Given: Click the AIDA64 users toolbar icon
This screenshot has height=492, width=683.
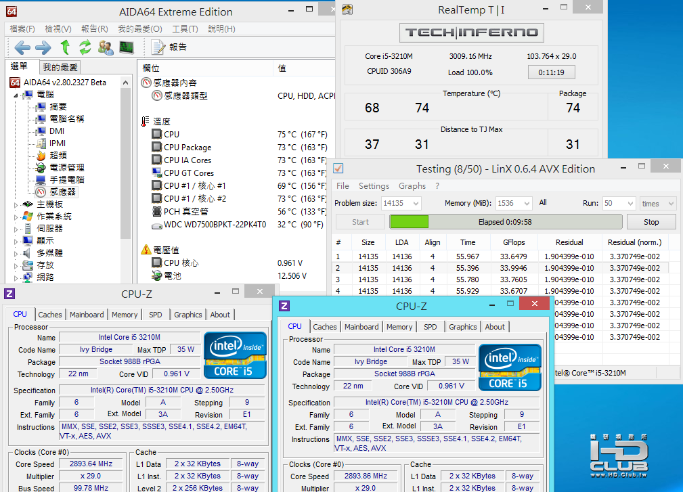Looking at the screenshot, I should coord(106,47).
